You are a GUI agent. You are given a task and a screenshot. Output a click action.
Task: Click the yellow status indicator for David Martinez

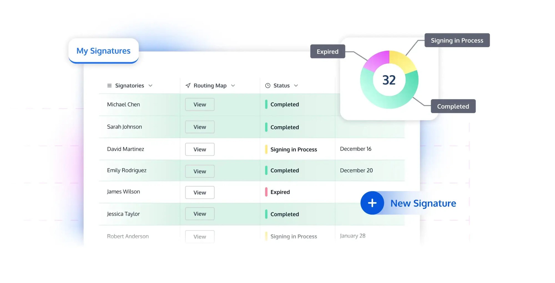point(266,149)
